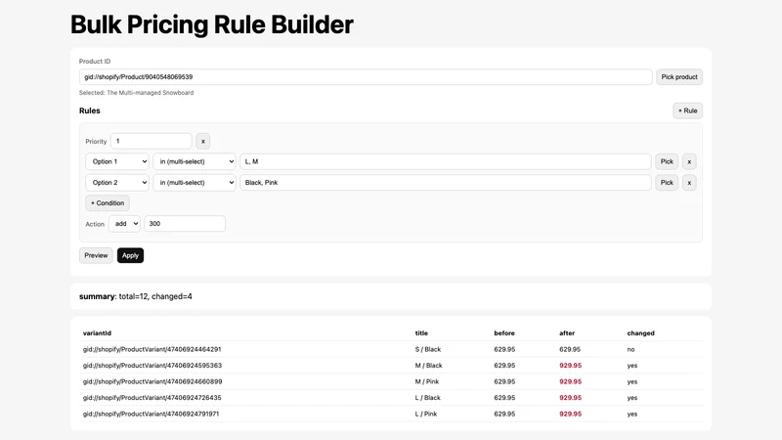Open the operator dropdown in Option 2 row

(x=195, y=183)
